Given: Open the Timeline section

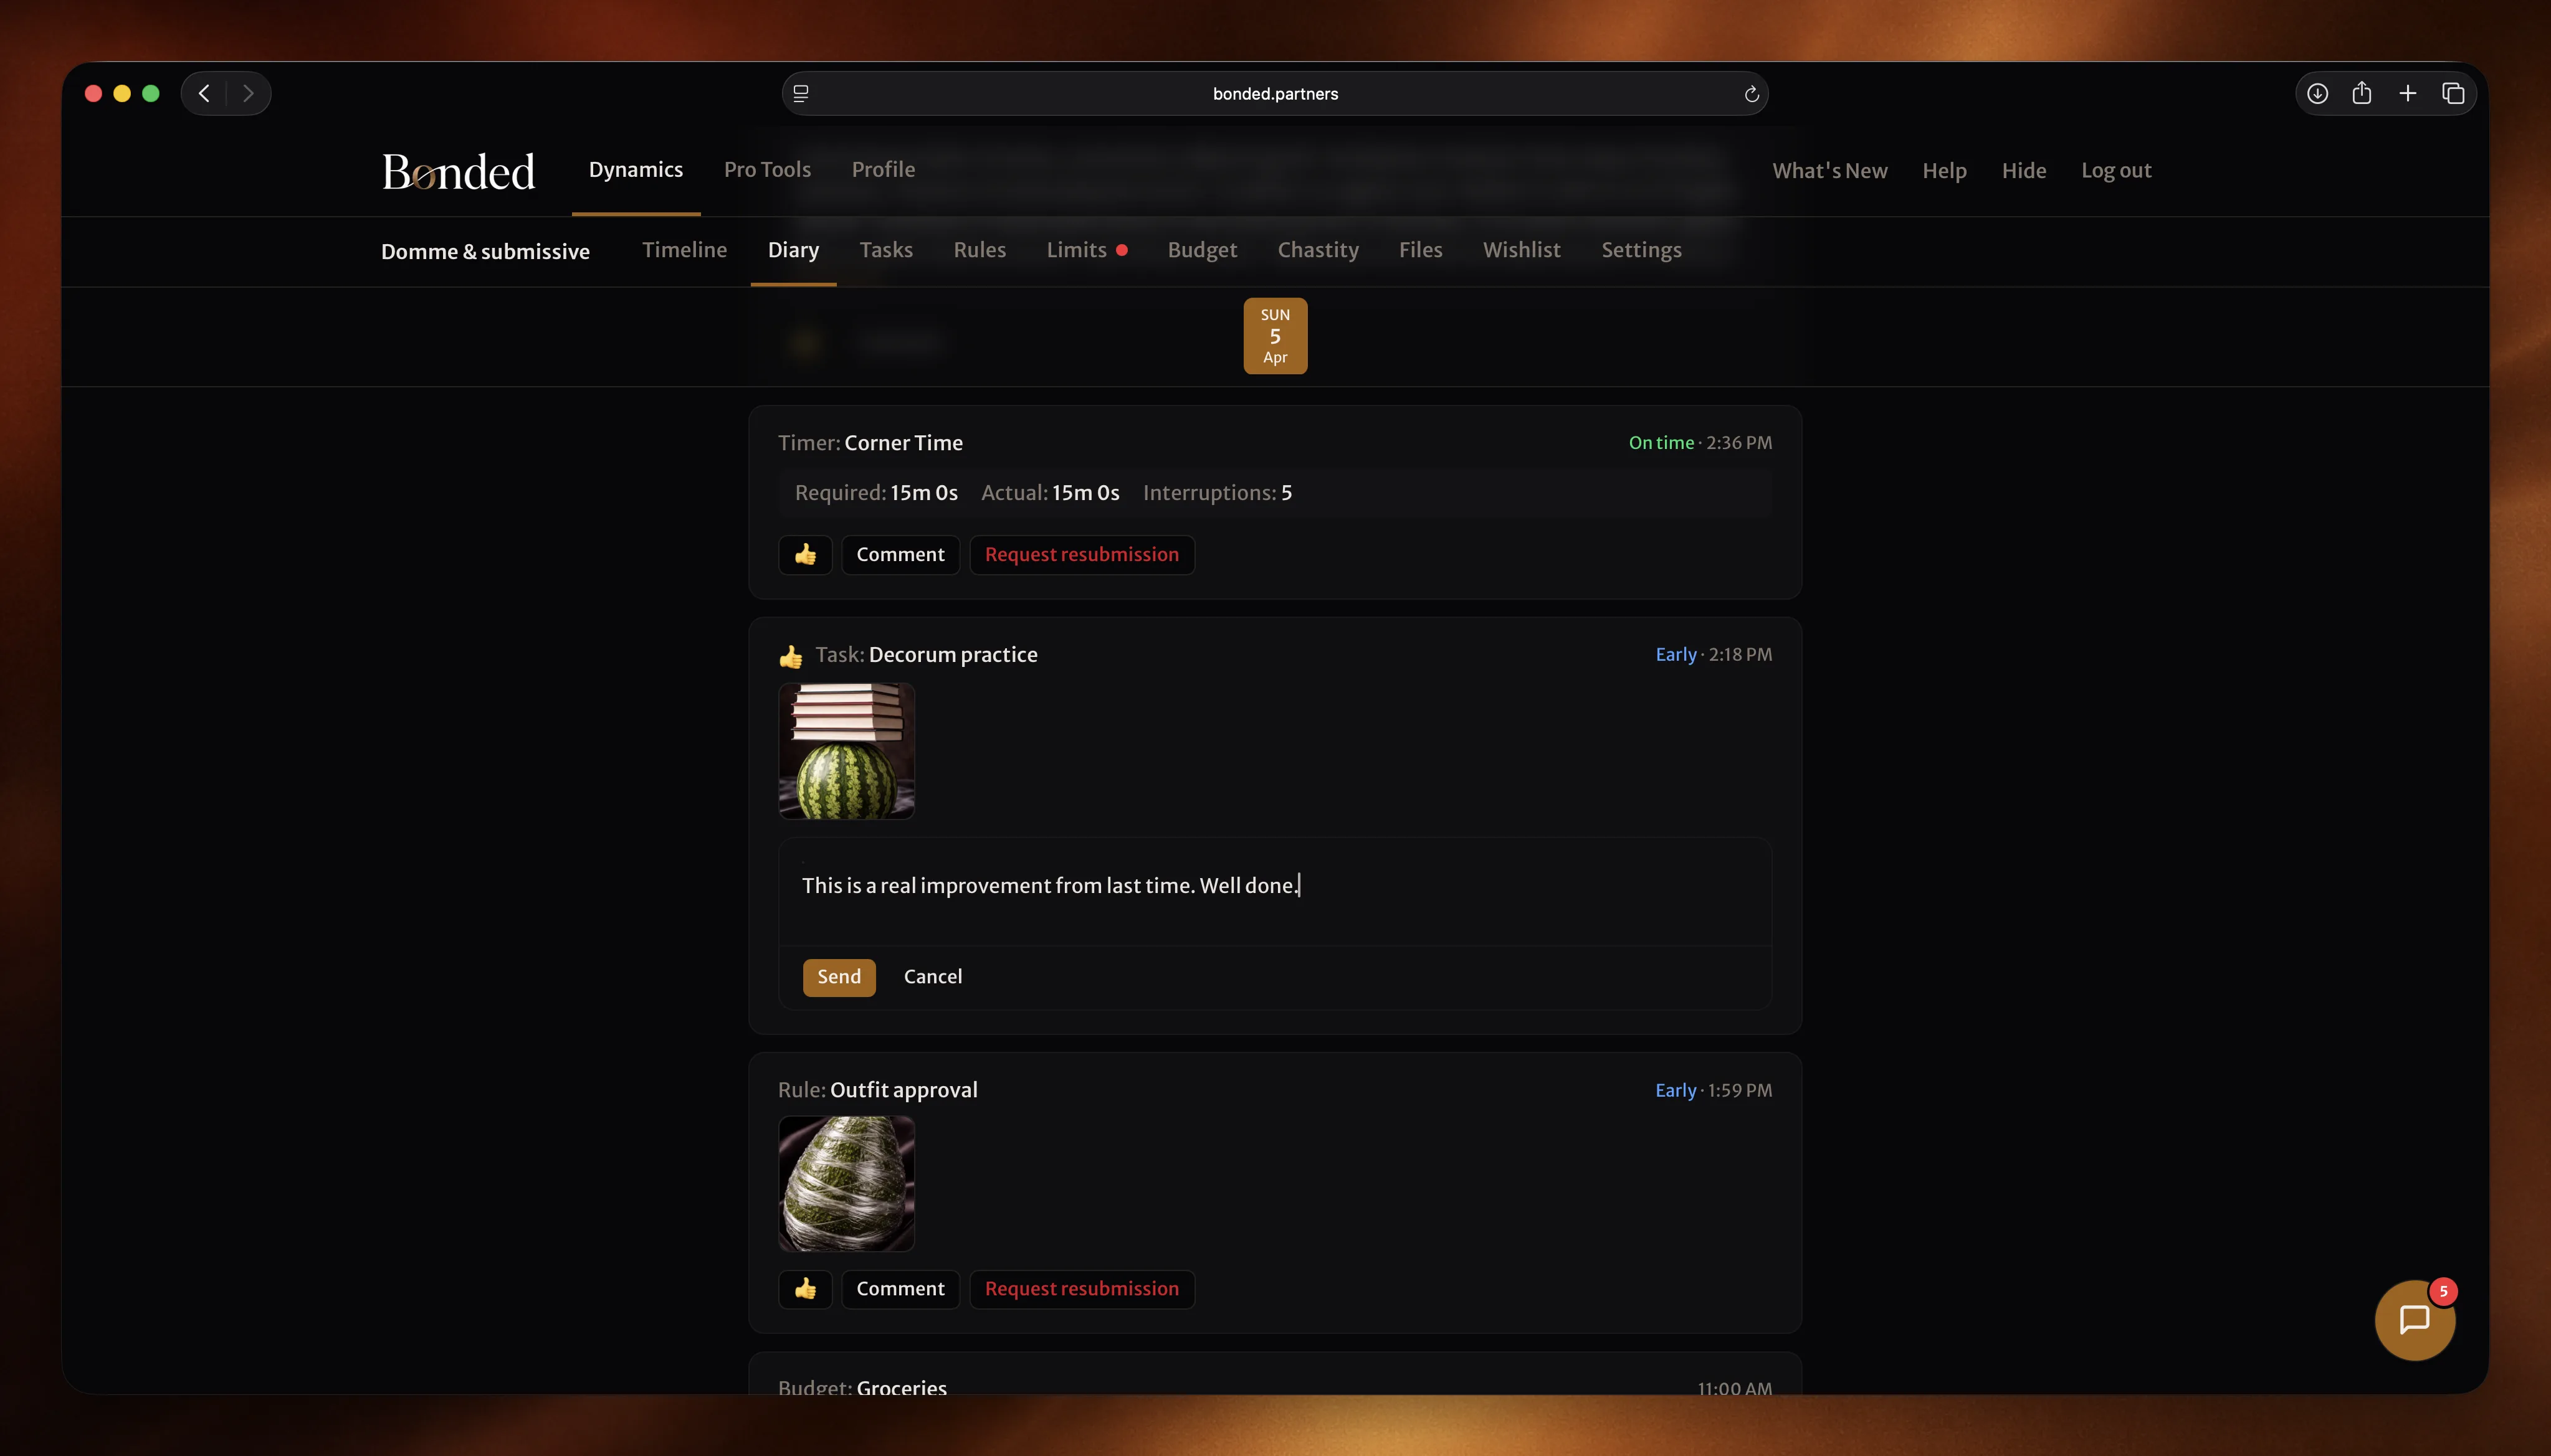Looking at the screenshot, I should (x=684, y=250).
